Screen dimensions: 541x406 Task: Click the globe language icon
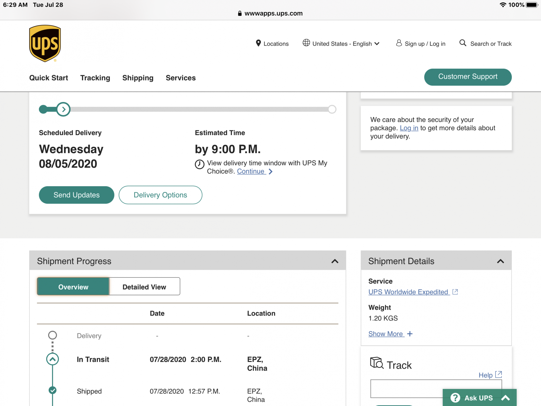[x=306, y=43]
